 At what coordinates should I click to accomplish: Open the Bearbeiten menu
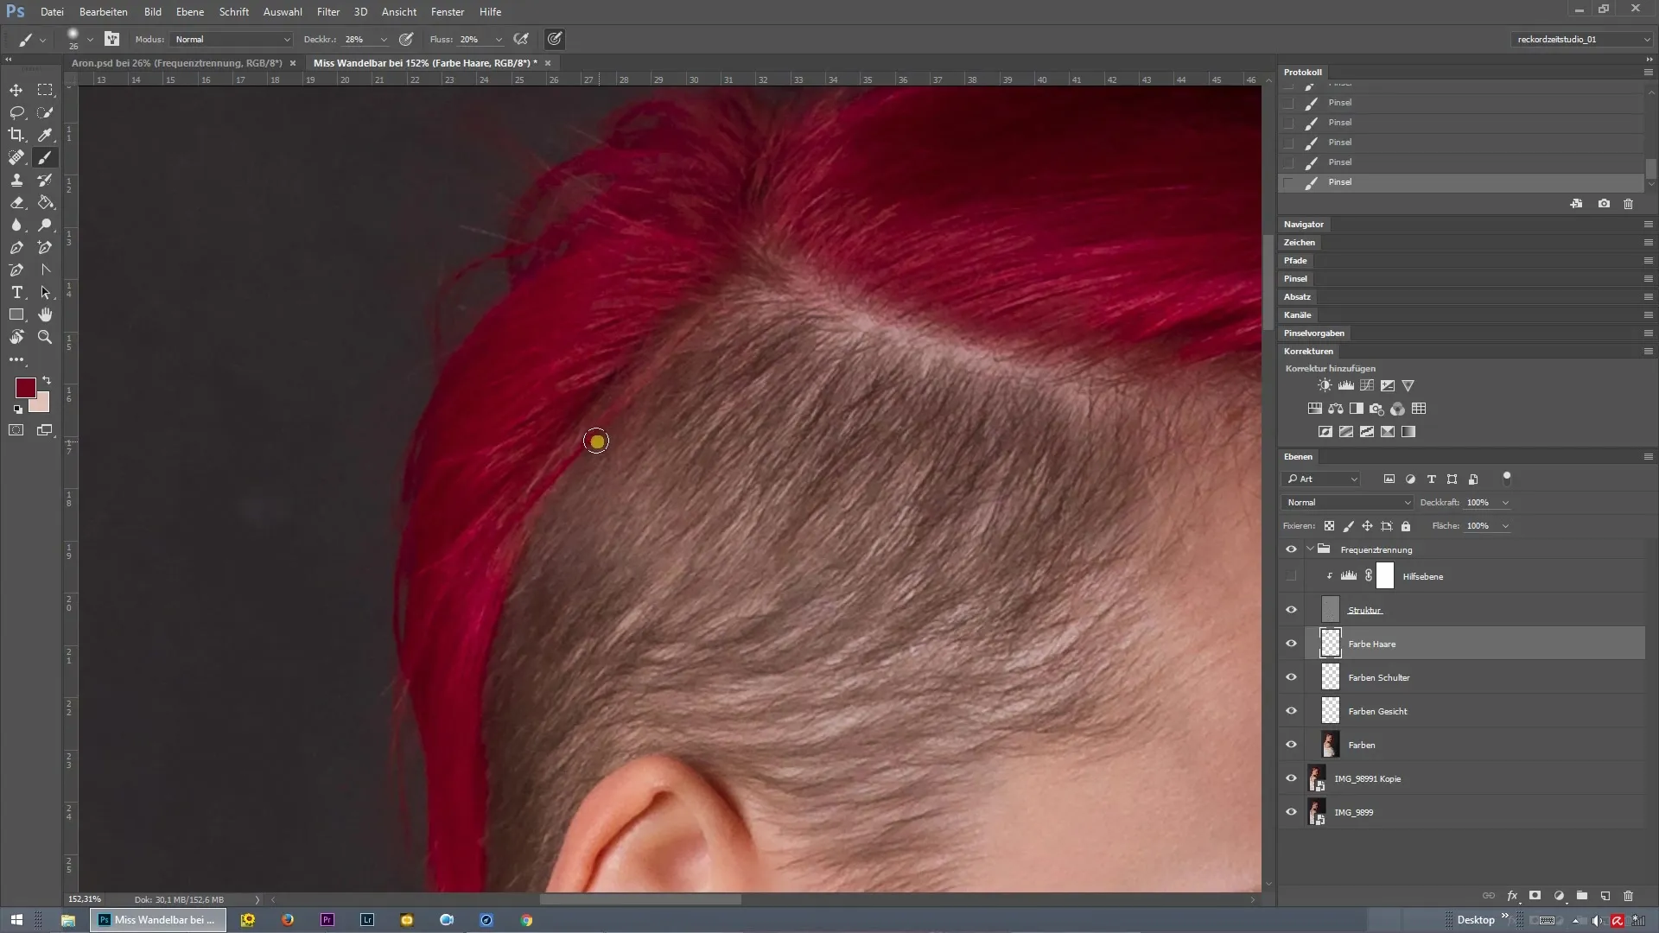point(103,12)
